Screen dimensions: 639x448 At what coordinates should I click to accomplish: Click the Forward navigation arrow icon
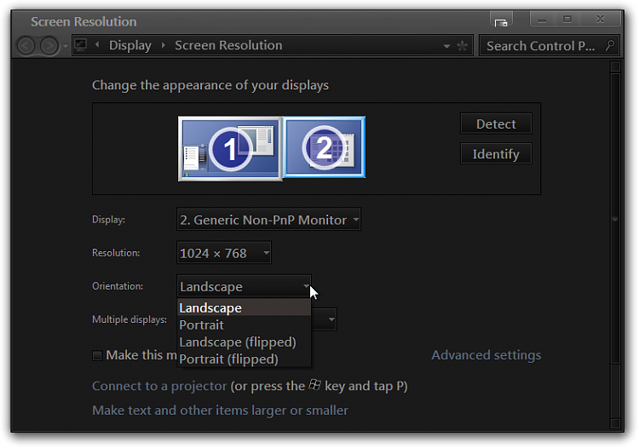(49, 46)
